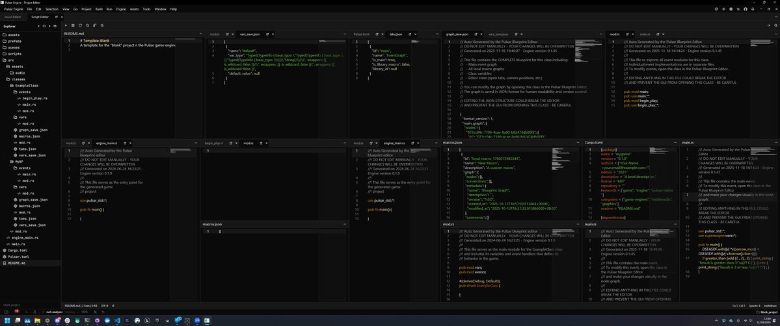Open the Build menu
The height and width of the screenshot is (326, 780).
pyautogui.click(x=99, y=9)
